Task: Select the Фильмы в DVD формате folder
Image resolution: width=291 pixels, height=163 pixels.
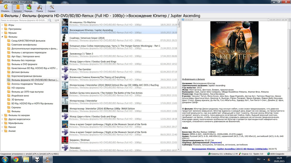Action: point(24,64)
